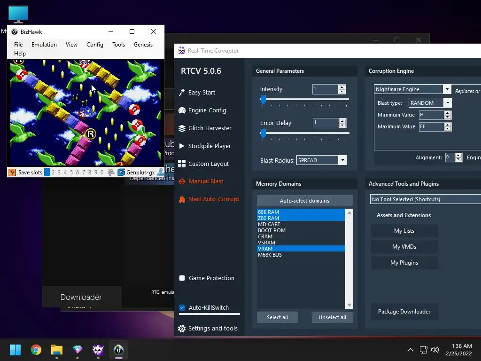The width and height of the screenshot is (481, 361).
Task: Select VSRAM memory domain
Action: 301,243
